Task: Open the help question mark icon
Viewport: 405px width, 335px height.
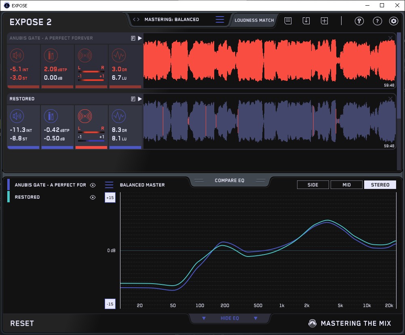Action: click(377, 21)
